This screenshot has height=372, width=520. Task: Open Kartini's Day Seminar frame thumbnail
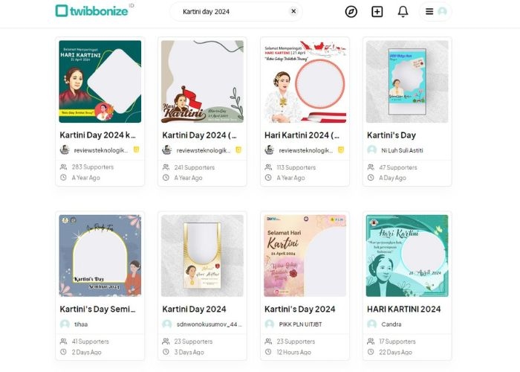[100, 255]
